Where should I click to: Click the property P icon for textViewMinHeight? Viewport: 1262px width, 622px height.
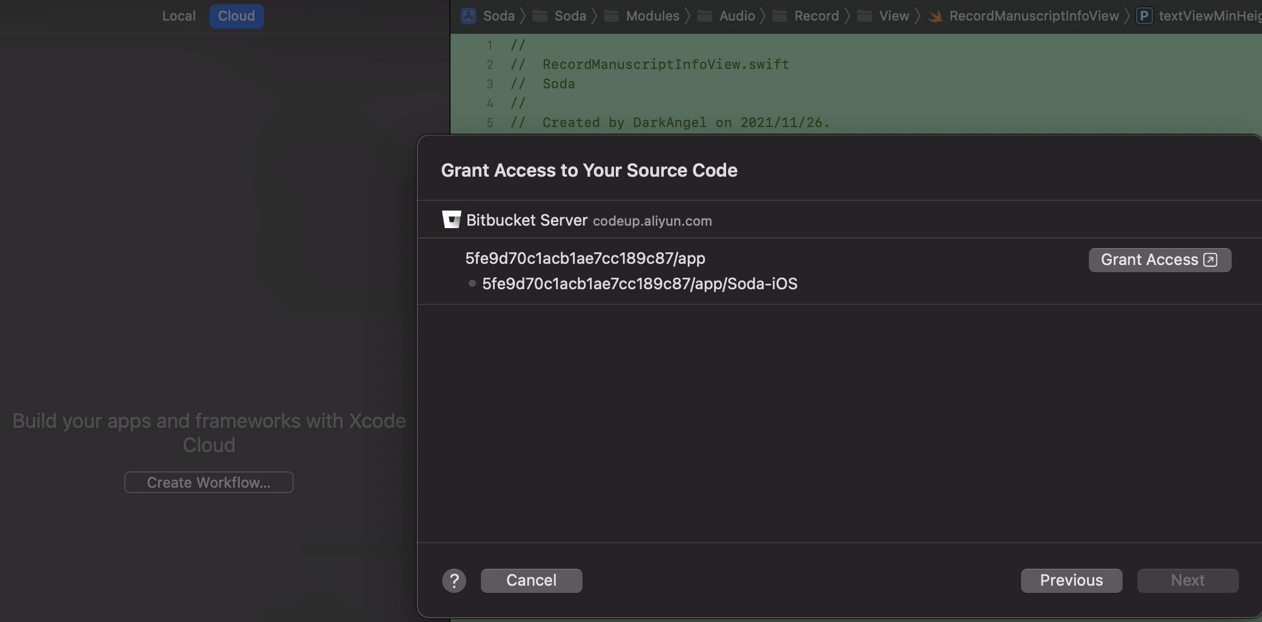pos(1144,16)
